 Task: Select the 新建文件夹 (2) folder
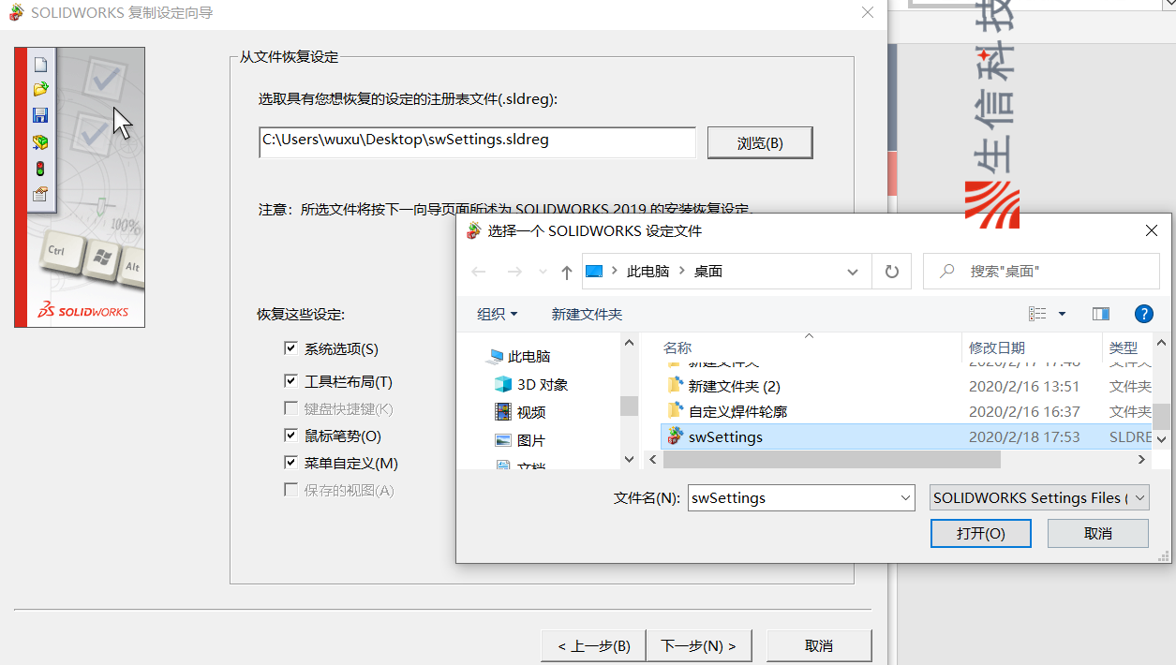pyautogui.click(x=734, y=386)
